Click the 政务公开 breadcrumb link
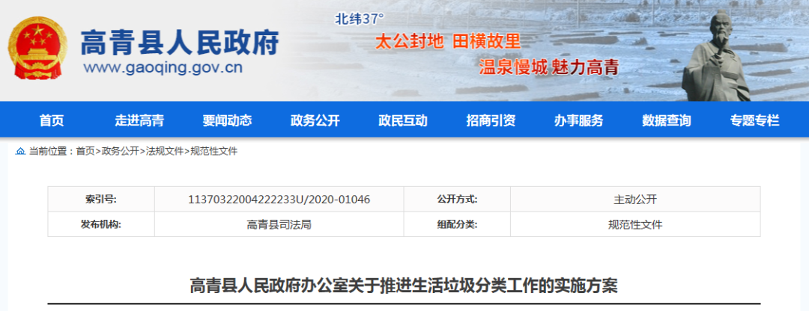 120,151
